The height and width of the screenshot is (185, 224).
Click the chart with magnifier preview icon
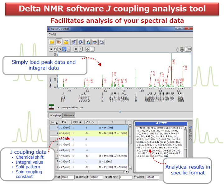point(95,42)
